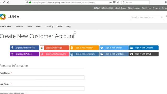Go to browser home page icon

click(8, 2)
